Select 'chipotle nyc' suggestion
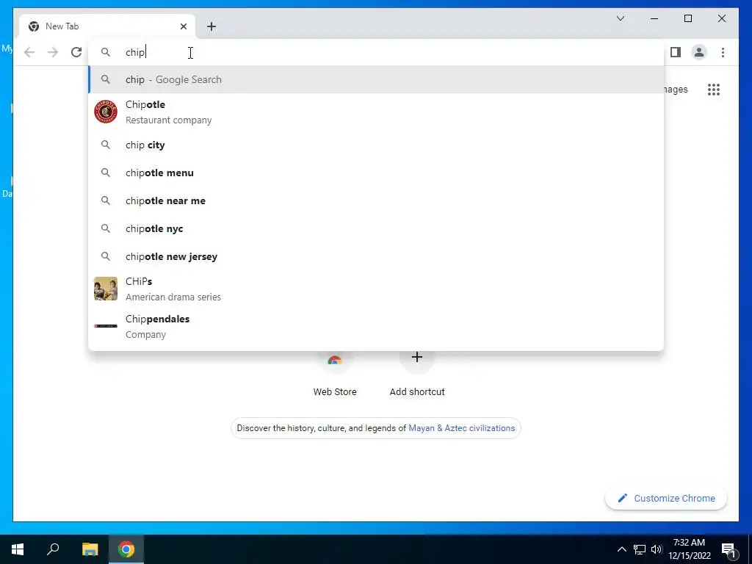Viewport: 752px width, 564px height. tap(377, 228)
